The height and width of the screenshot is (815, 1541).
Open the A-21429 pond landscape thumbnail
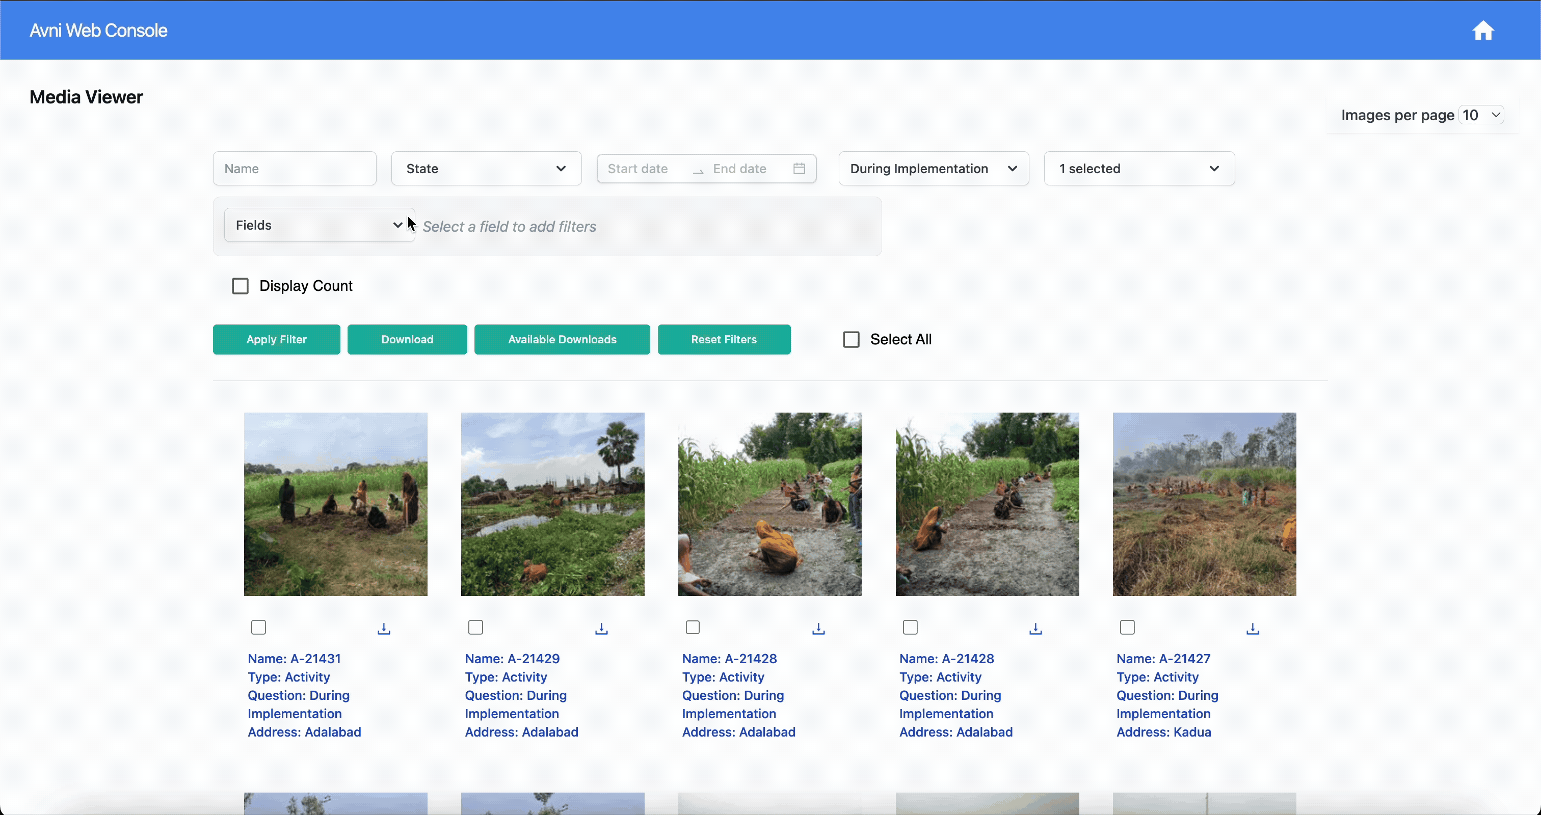(552, 504)
